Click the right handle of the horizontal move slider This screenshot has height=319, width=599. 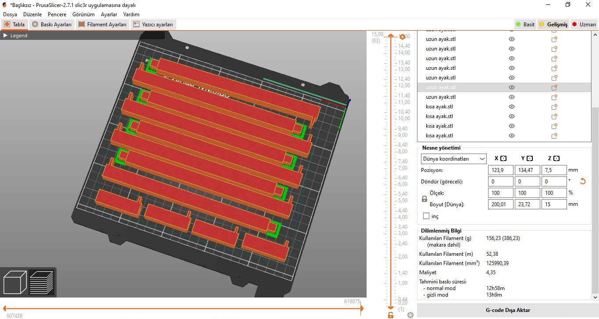(x=362, y=308)
